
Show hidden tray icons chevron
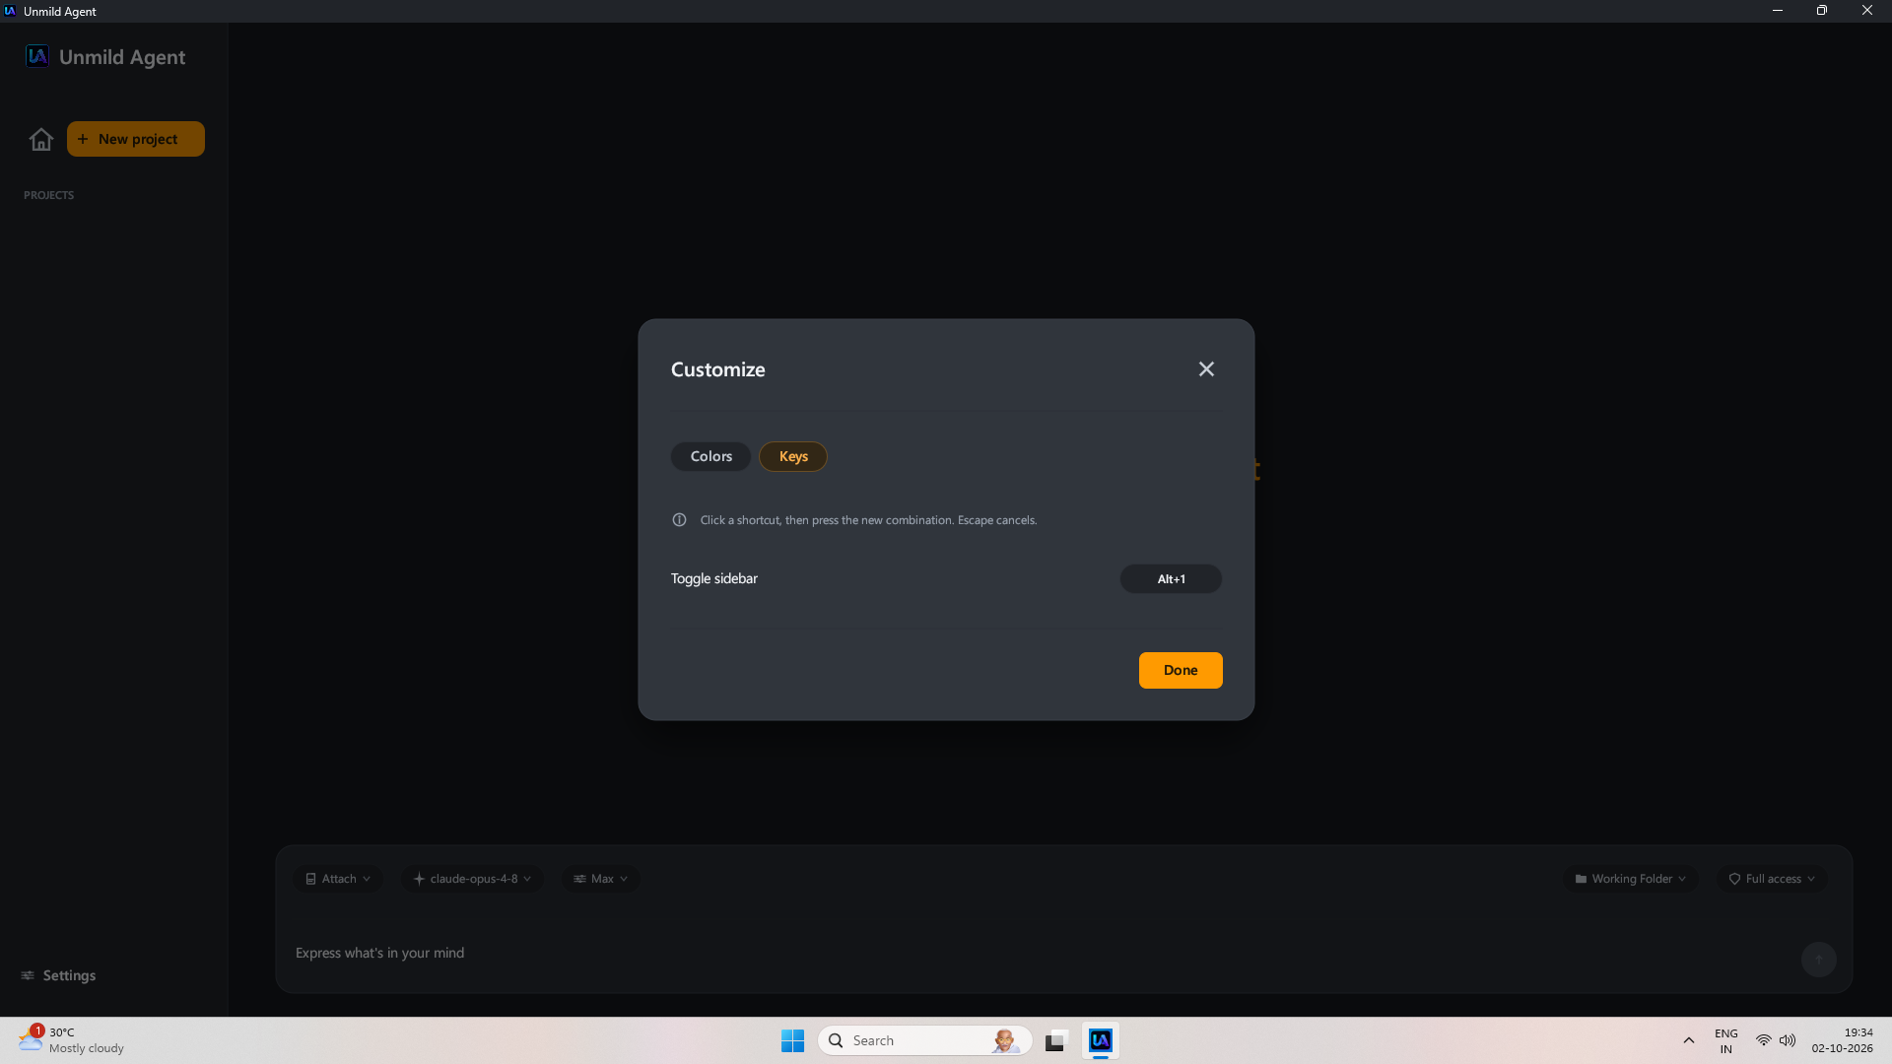point(1688,1040)
